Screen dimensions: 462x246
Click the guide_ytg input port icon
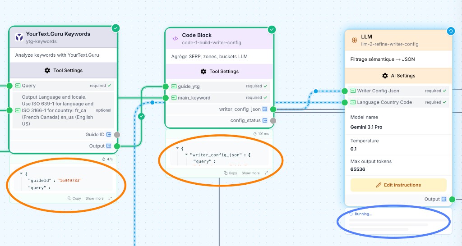pyautogui.click(x=174, y=86)
